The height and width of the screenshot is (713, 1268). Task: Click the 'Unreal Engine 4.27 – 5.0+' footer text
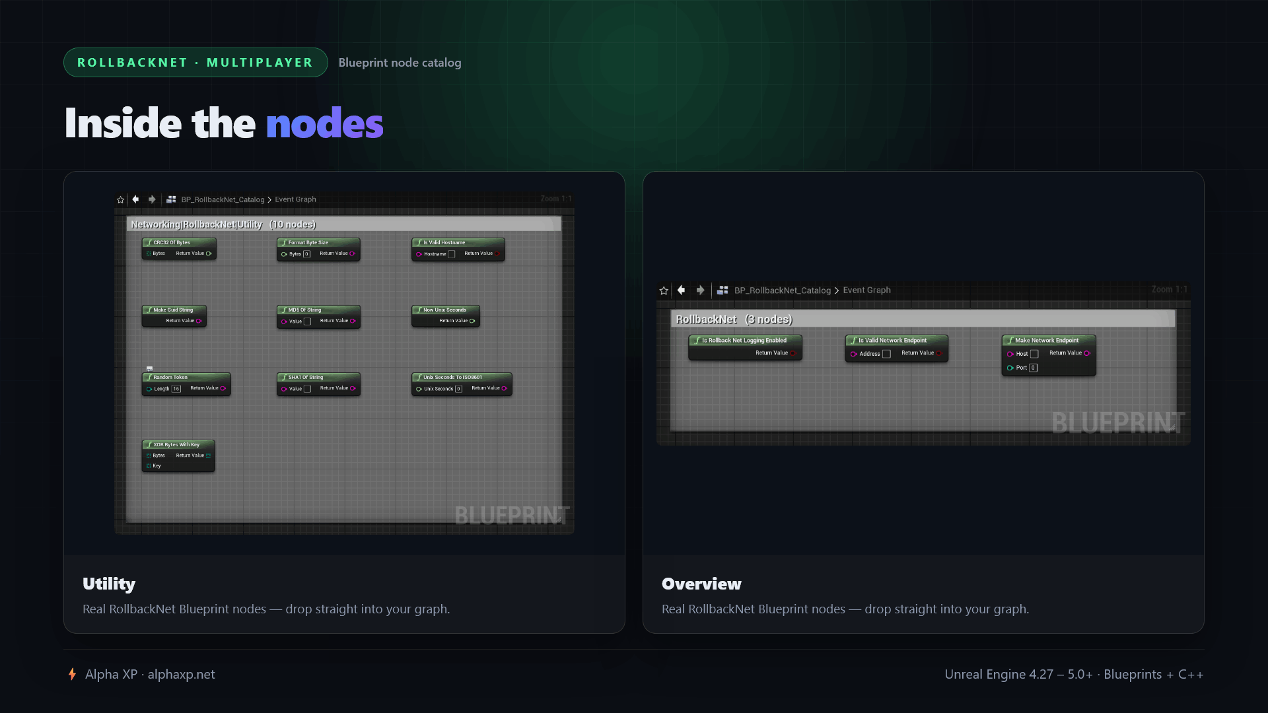[1018, 674]
